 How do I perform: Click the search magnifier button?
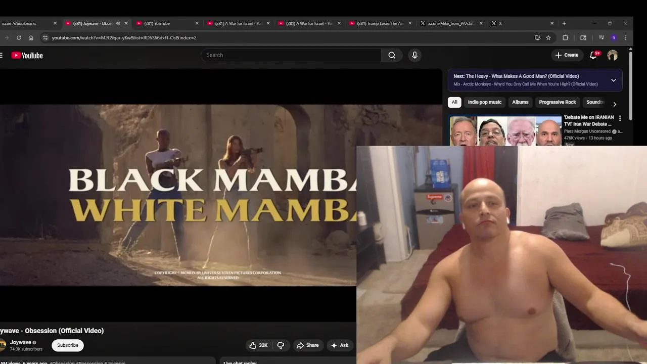point(392,55)
